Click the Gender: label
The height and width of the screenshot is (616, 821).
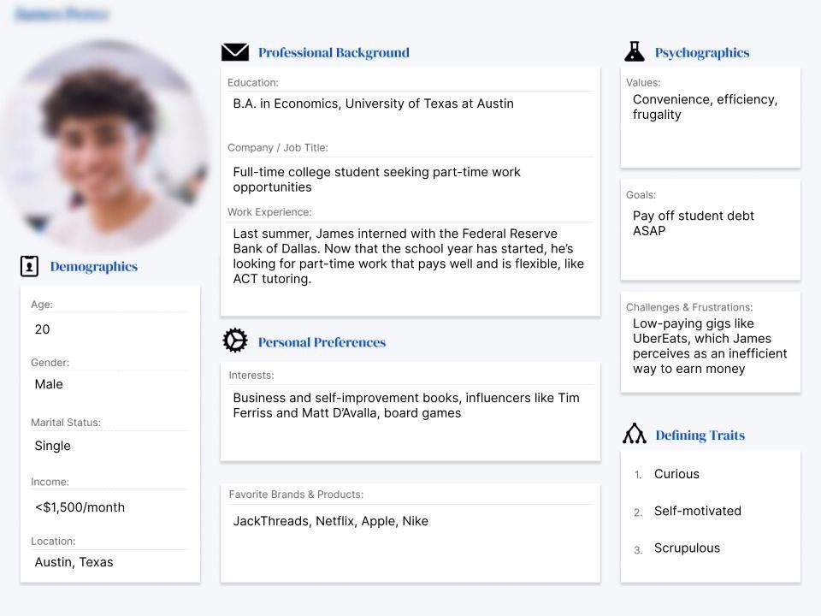50,363
